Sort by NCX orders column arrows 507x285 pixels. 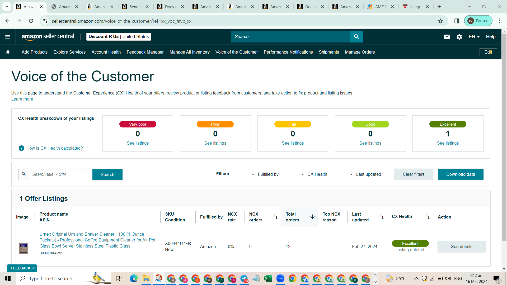coord(276,217)
